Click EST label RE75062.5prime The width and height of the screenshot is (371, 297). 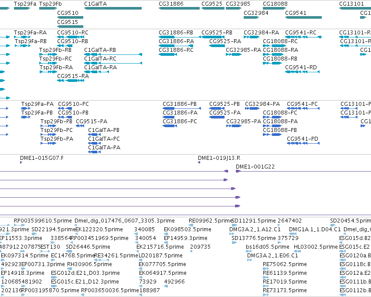tap(285, 264)
